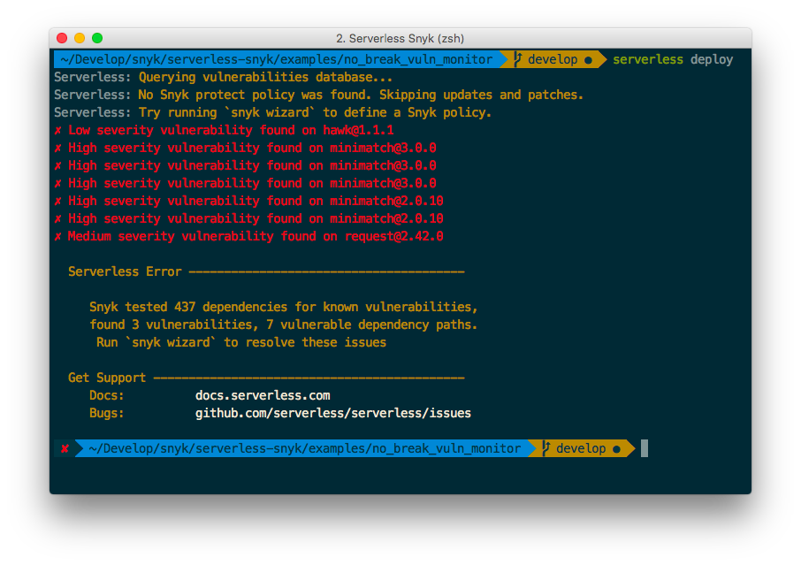
Task: Click the red exit-status cross in the bottom prompt
Action: point(65,448)
